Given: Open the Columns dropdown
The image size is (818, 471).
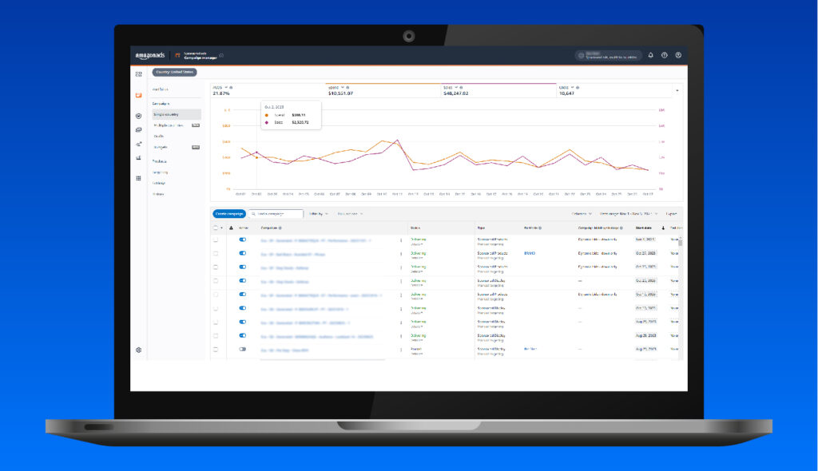Looking at the screenshot, I should click(582, 214).
